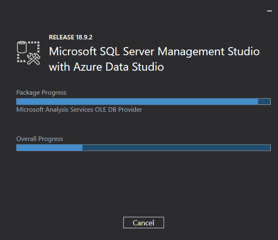
Task: Click the Package Progress label
Action: [x=41, y=93]
